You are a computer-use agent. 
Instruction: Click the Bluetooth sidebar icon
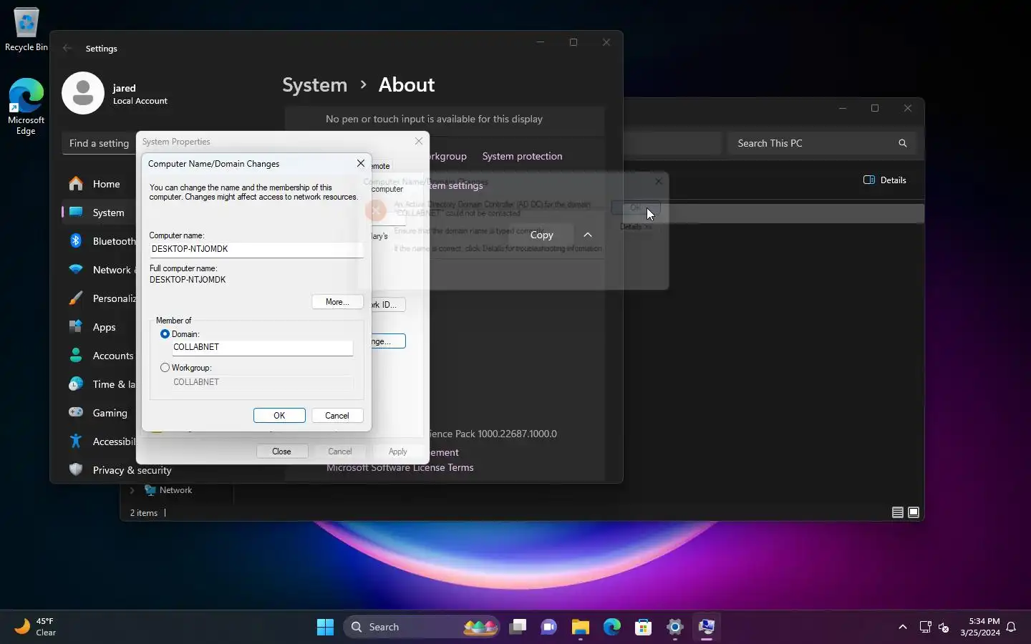(76, 241)
